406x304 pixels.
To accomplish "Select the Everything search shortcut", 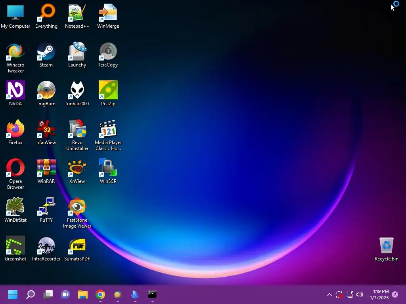I will coord(46,16).
